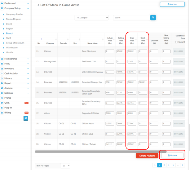Expand the Inventory menu in sidebar
The width and height of the screenshot is (190, 174).
(x=29, y=69)
